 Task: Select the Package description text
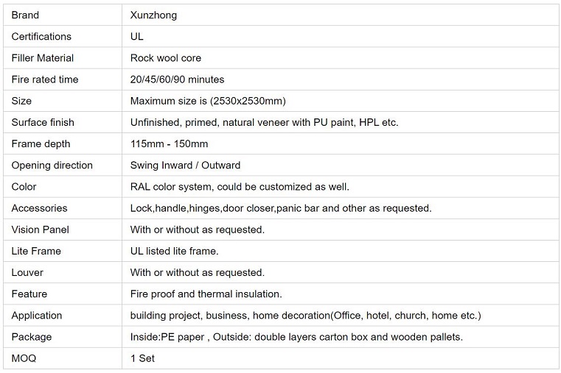(x=296, y=337)
